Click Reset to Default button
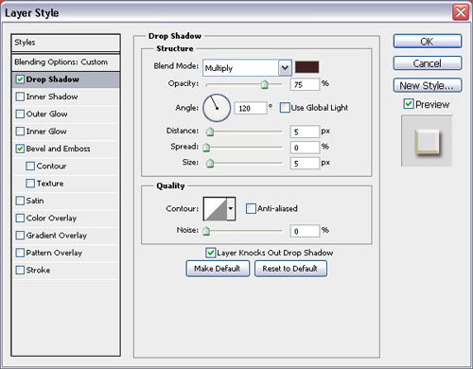Image resolution: width=473 pixels, height=369 pixels. 290,269
